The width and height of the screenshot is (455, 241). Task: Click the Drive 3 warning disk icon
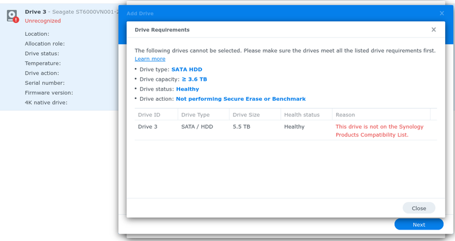click(13, 16)
